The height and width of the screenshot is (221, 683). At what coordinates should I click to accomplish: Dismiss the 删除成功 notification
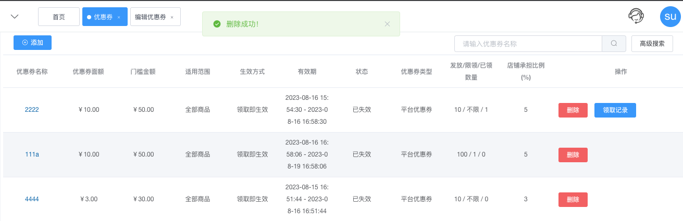pos(387,24)
